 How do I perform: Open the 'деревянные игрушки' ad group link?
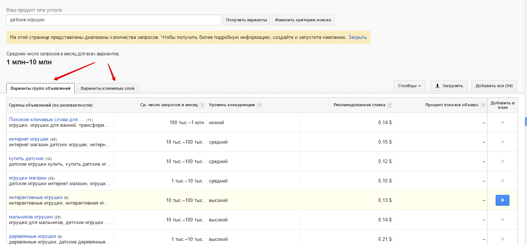(33, 236)
